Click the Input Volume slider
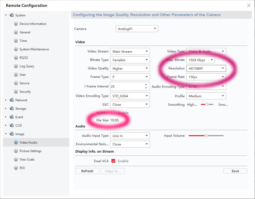Viewport: 255px width, 199px height. coord(206,136)
